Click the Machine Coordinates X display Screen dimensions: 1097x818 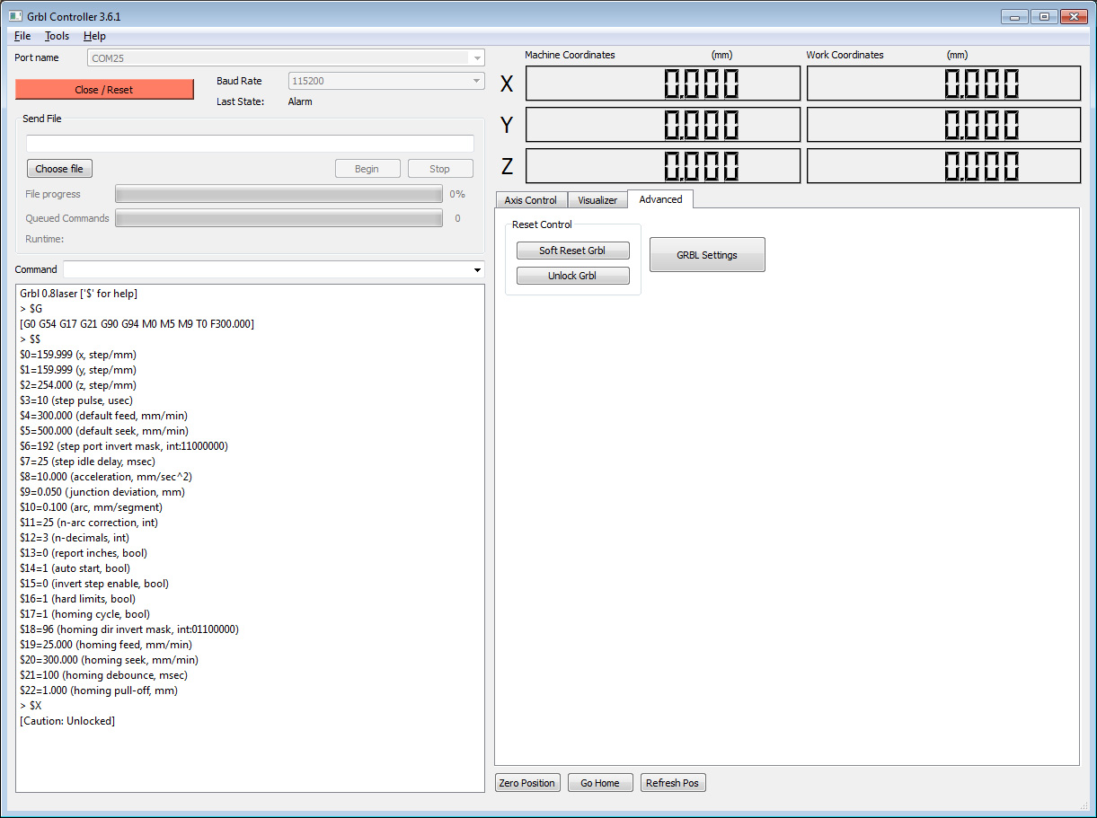662,84
